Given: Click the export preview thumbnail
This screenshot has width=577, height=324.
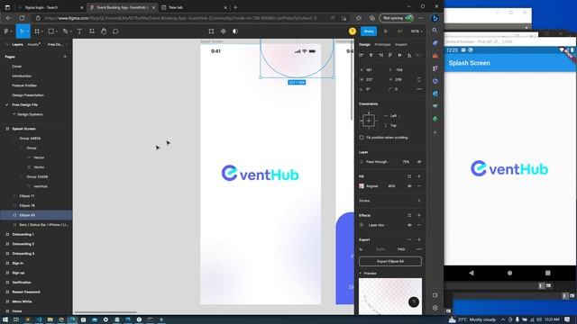Looking at the screenshot, I should click(x=390, y=296).
